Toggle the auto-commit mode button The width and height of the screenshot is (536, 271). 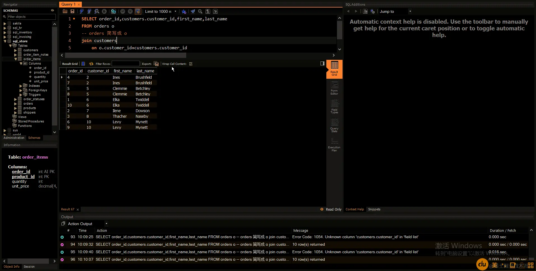coord(138,11)
